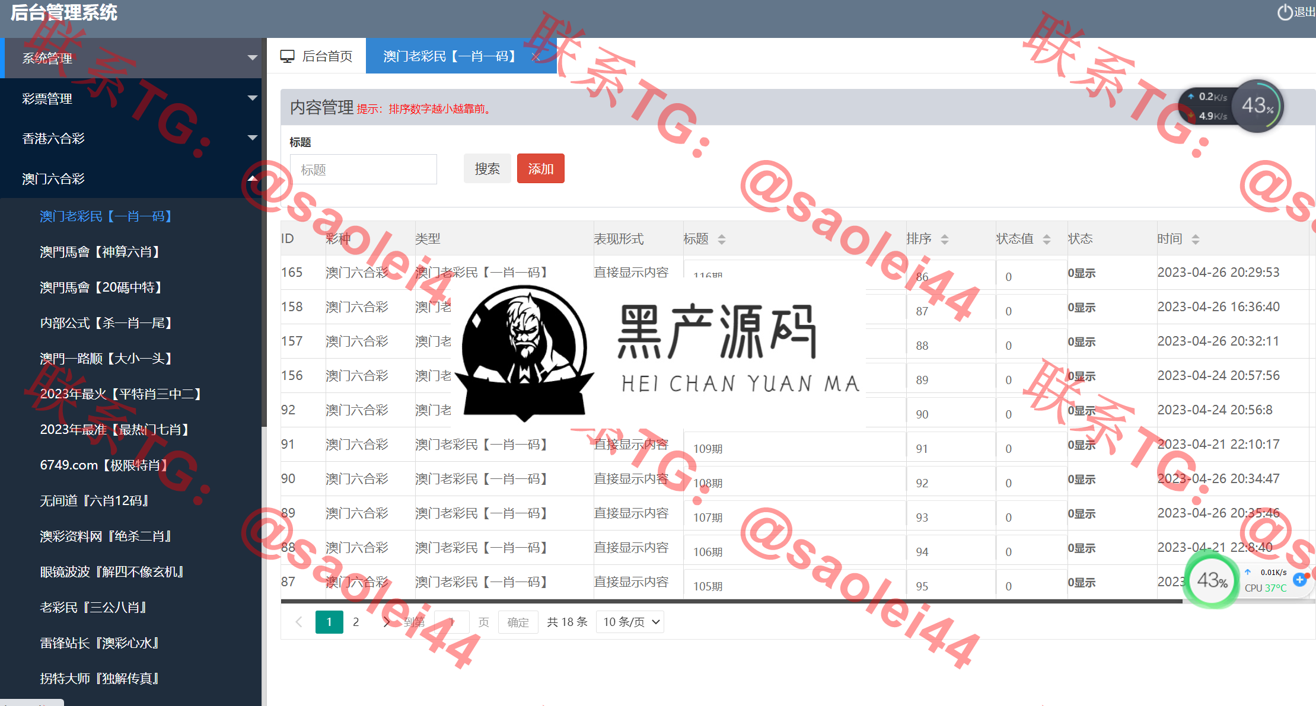This screenshot has width=1316, height=706.
Task: Click the blue plus icon on CPU widget
Action: pyautogui.click(x=1299, y=579)
